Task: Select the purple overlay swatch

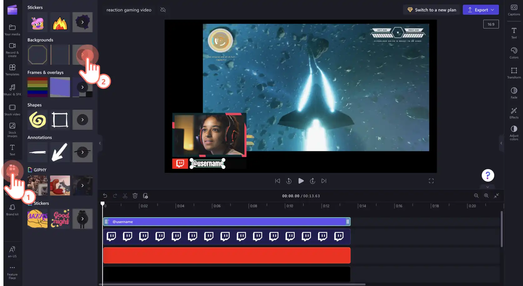Action: [x=60, y=87]
